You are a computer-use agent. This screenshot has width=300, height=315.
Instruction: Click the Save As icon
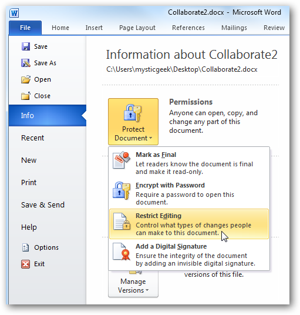tap(26, 63)
